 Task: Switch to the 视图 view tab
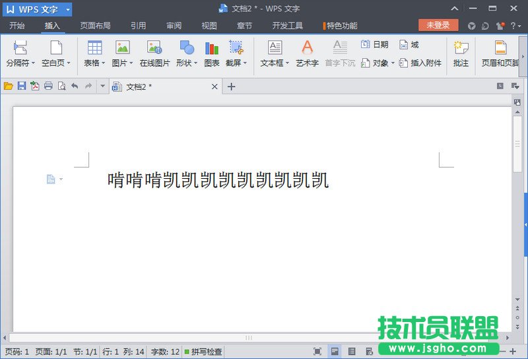pos(209,26)
